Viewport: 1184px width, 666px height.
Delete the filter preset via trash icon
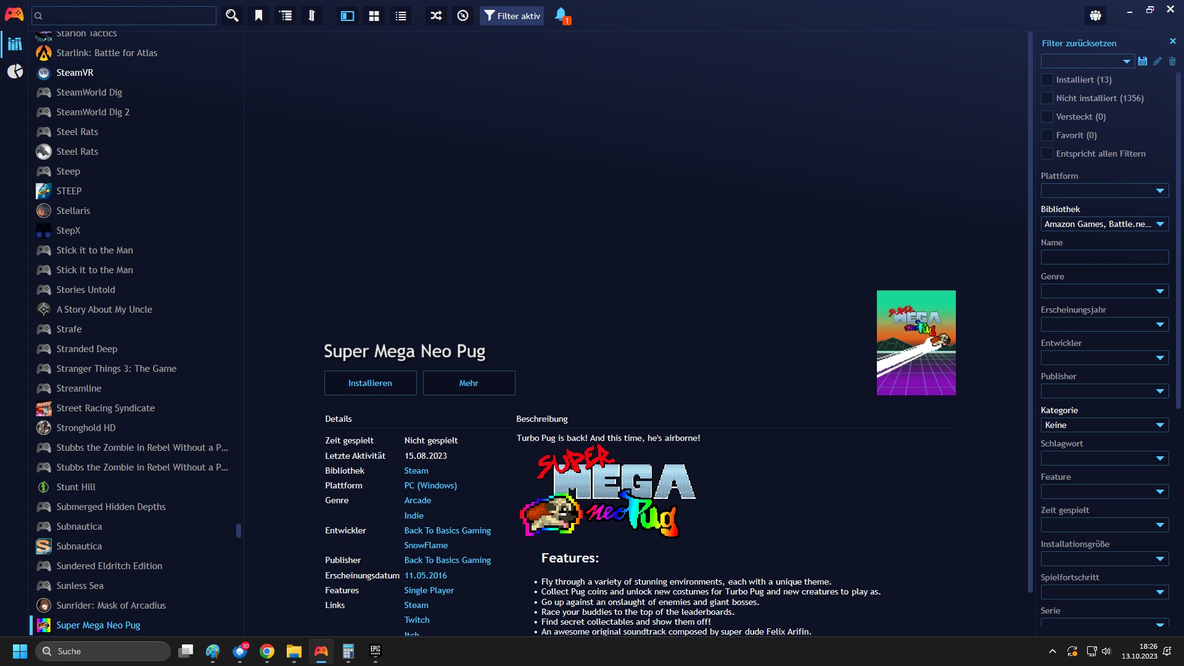1172,61
